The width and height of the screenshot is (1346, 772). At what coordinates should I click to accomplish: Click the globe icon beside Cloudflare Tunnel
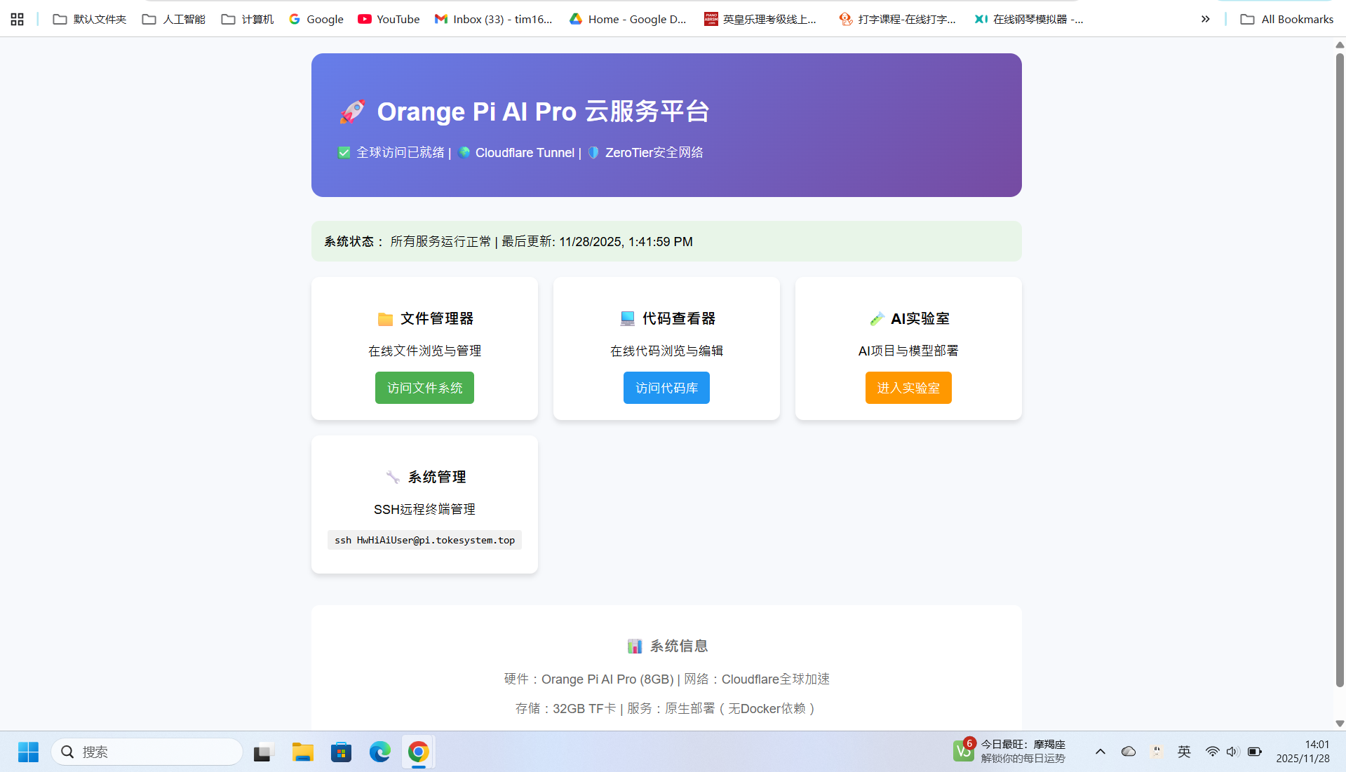point(464,152)
